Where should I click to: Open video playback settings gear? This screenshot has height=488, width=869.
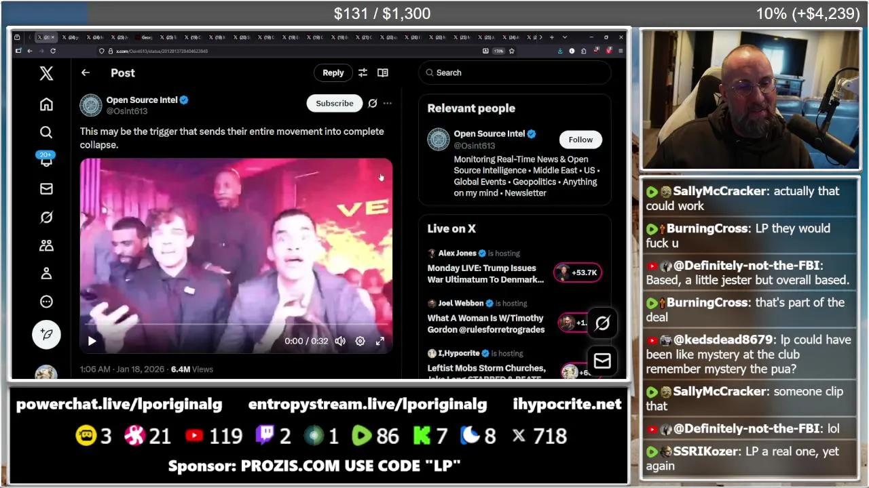pyautogui.click(x=360, y=341)
